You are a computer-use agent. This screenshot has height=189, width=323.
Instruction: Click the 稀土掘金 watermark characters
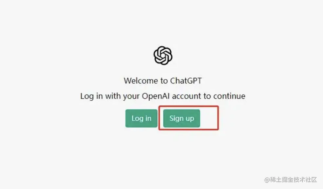tap(282, 180)
